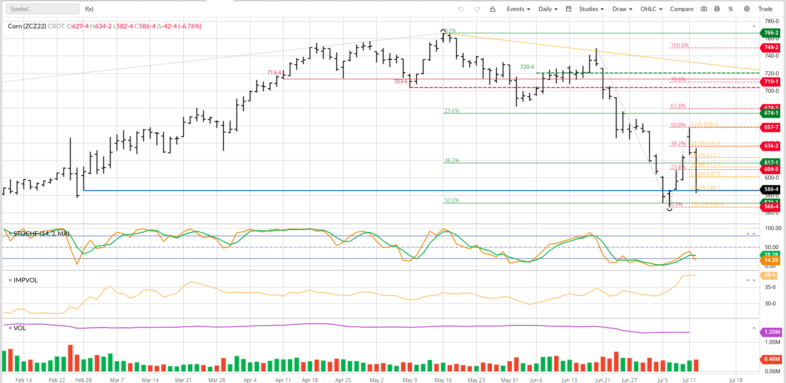This screenshot has width=786, height=383.
Task: Click the Compare button
Action: [682, 9]
